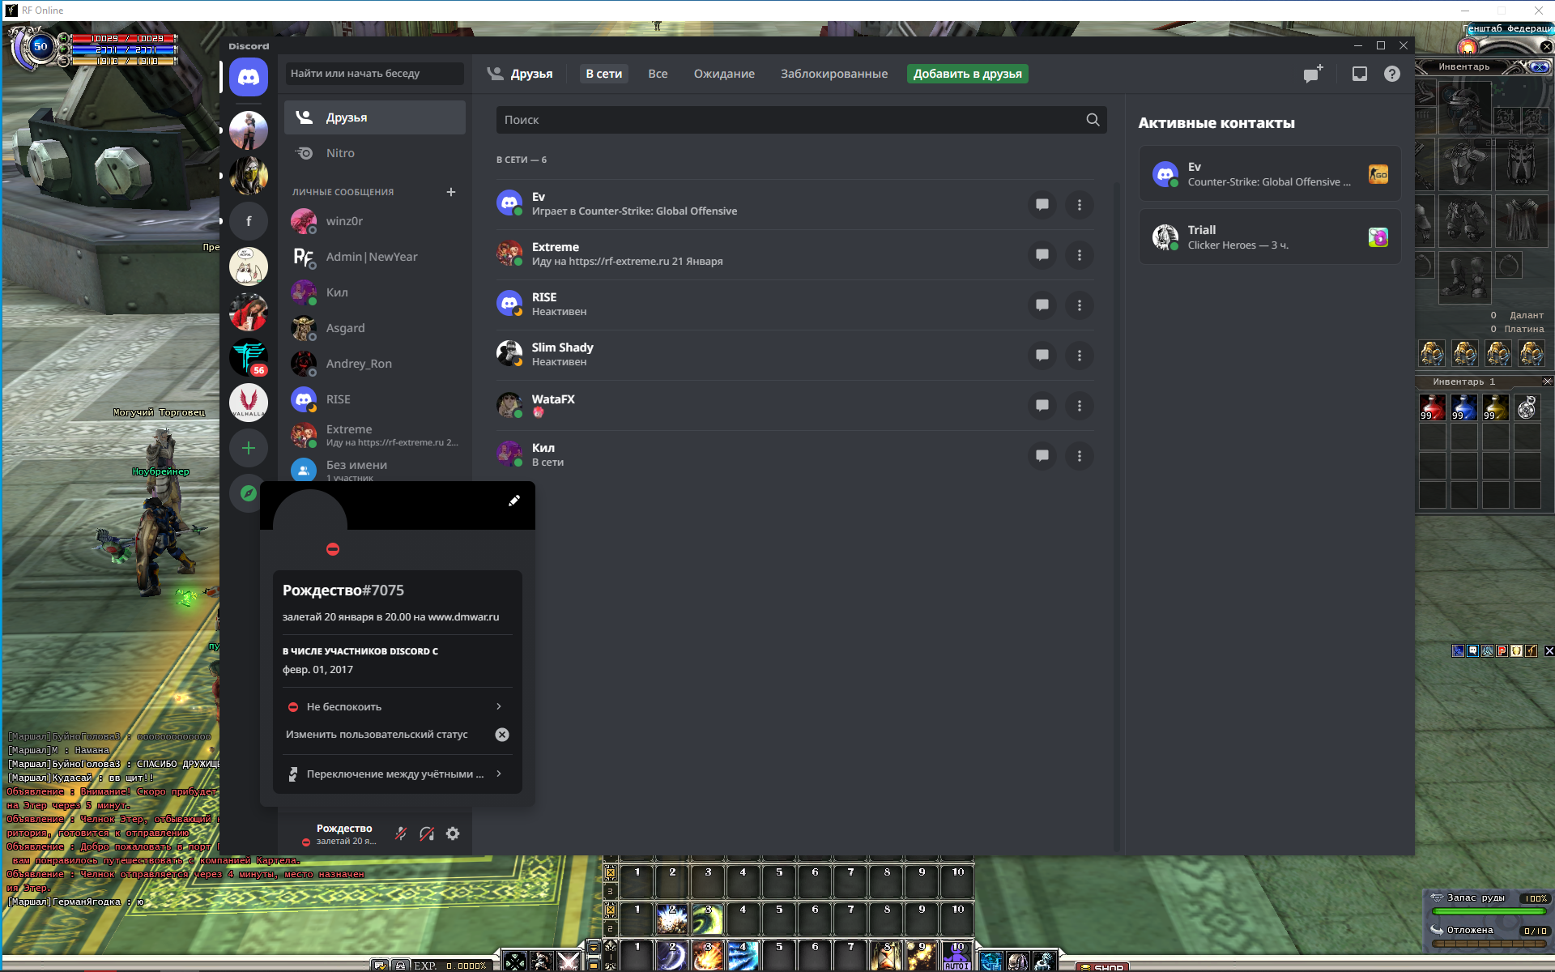The width and height of the screenshot is (1555, 972).
Task: Clear the custom status with X
Action: pyautogui.click(x=502, y=735)
